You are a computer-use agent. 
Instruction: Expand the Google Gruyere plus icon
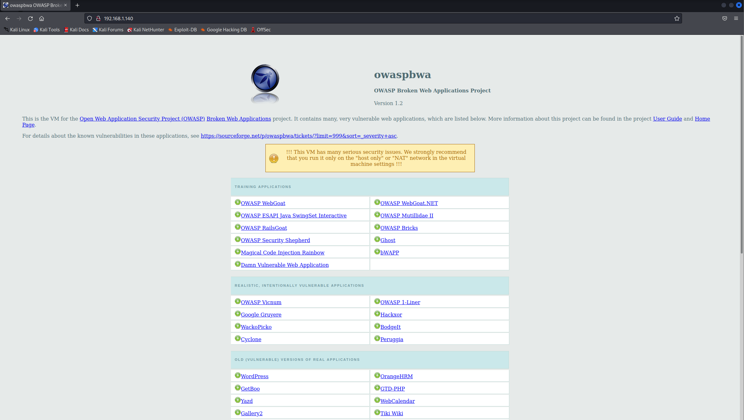click(238, 314)
